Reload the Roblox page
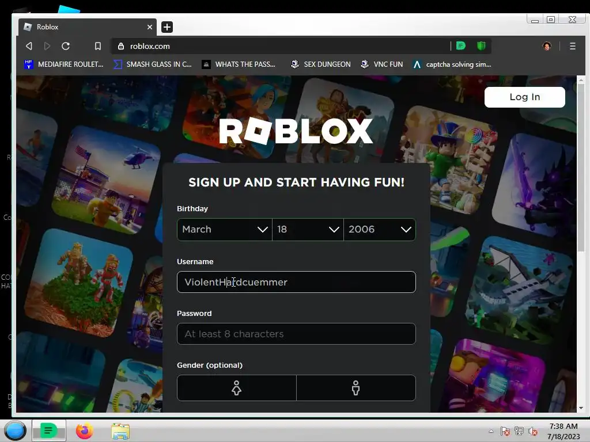590x442 pixels. tap(66, 46)
